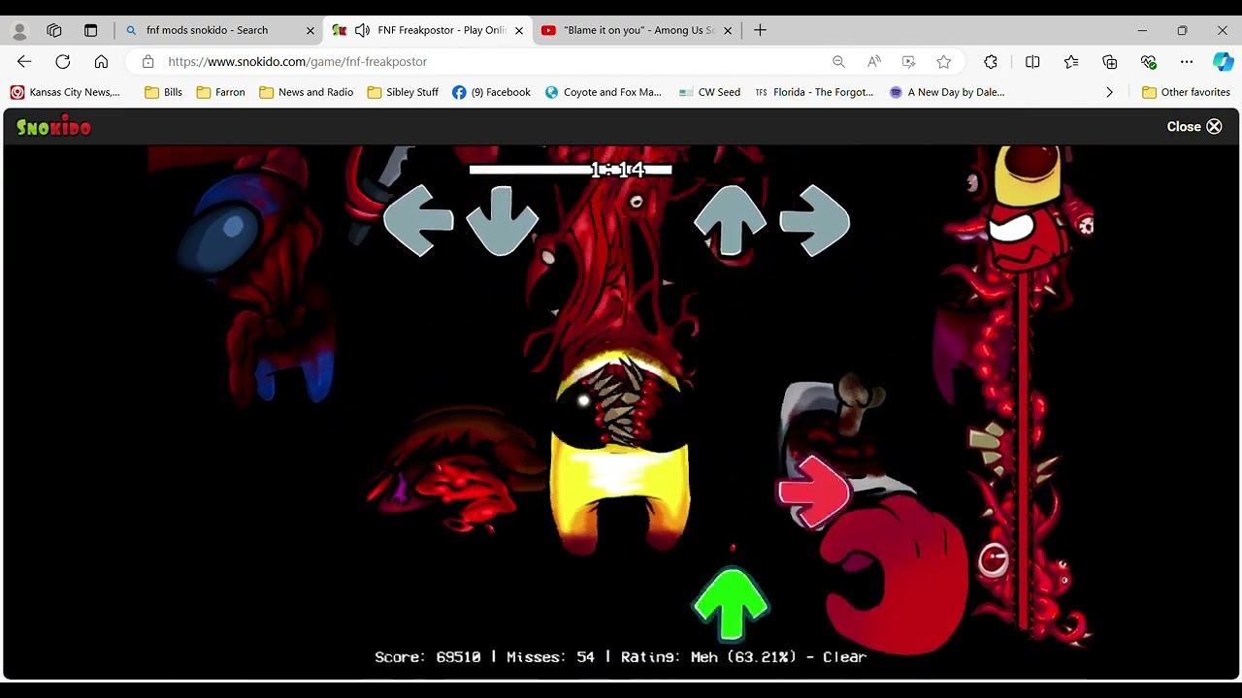
Task: Restore down the browser window
Action: [1182, 30]
